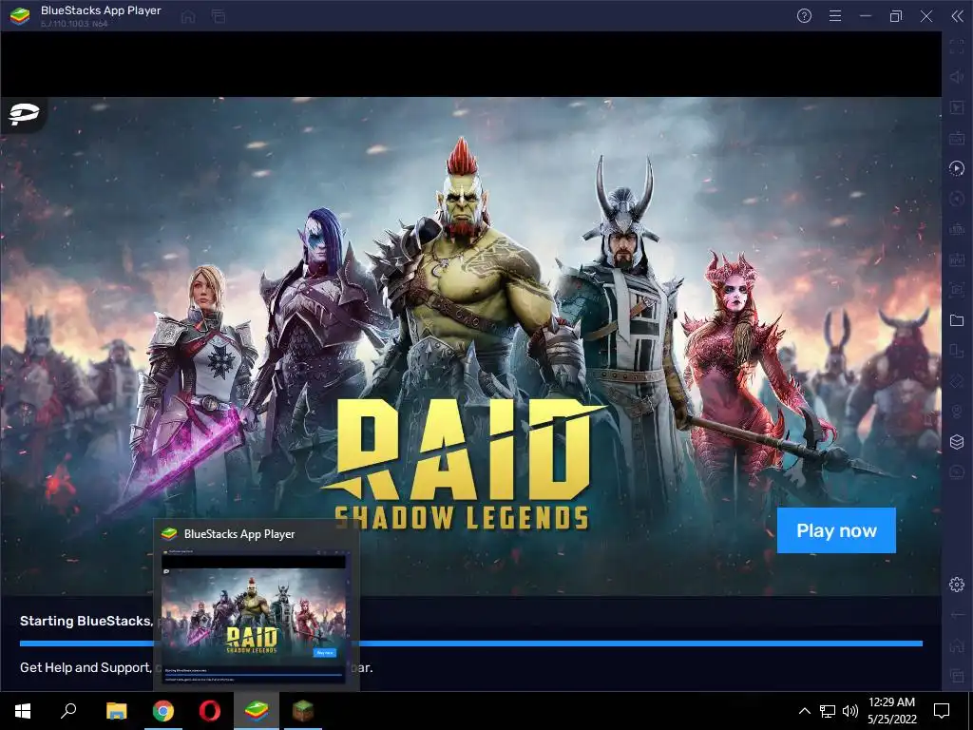Screen dimensions: 973x730
Task: Click the BlueStacks logo in title bar
Action: 20,16
